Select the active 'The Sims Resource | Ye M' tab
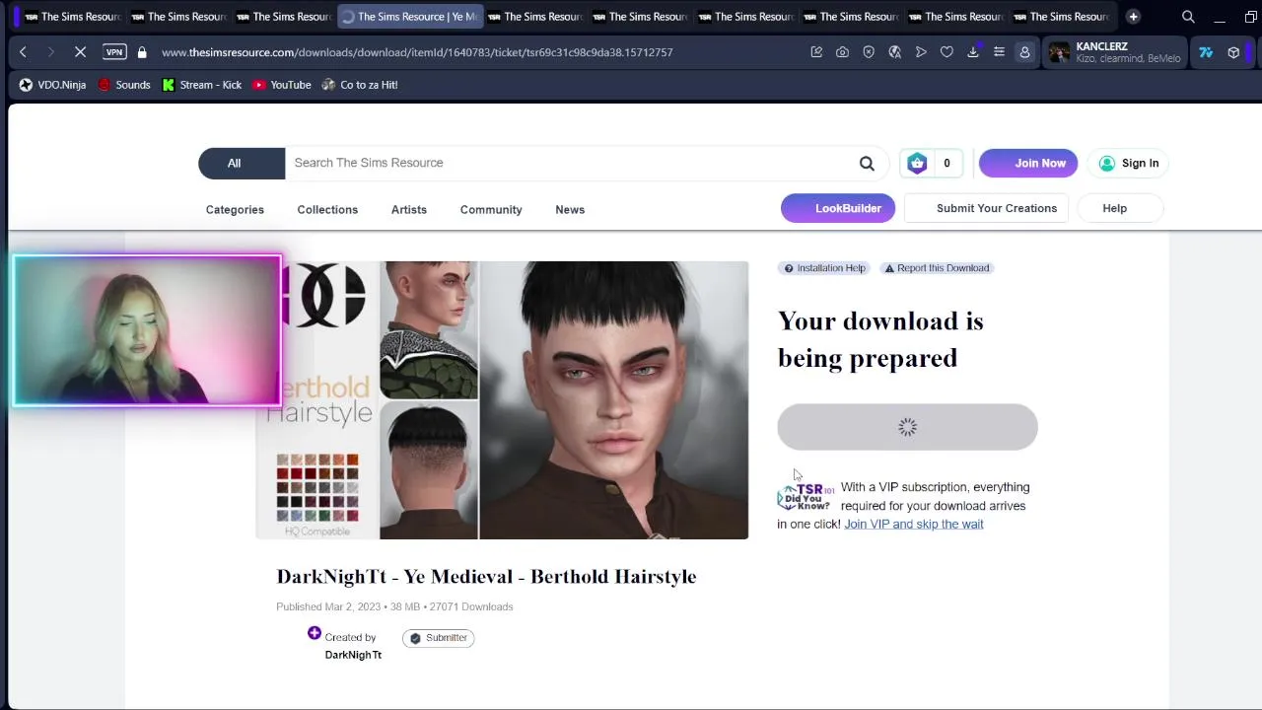1262x710 pixels. point(409,17)
